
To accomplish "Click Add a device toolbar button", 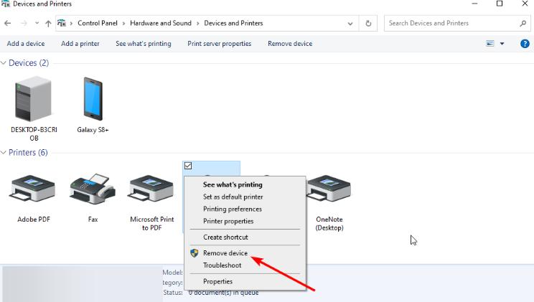I will [26, 44].
